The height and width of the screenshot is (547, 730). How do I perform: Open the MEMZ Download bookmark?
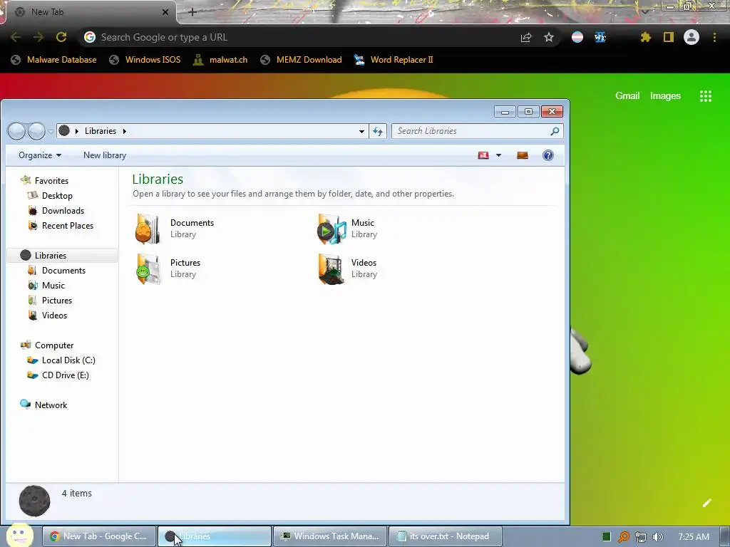302,60
